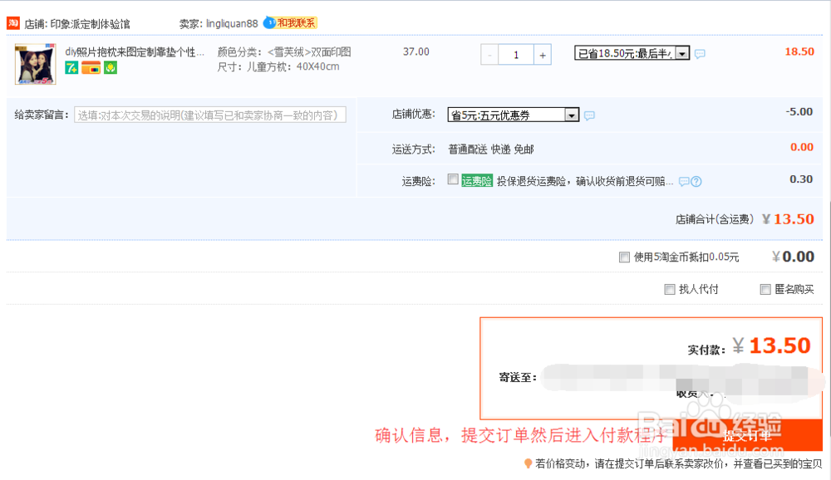Check 匿名购买 for anonymous purchase
Screen dimensions: 831x480
tap(765, 289)
